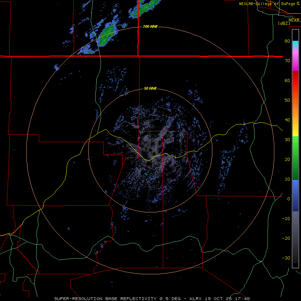
Task: Select the -10 dBZ scale value
Action: pyautogui.click(x=286, y=219)
